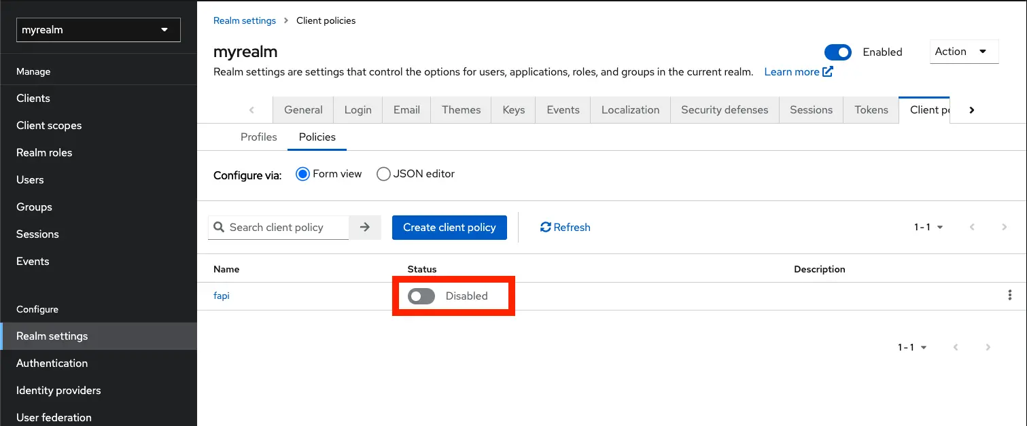Viewport: 1027px width, 426px height.
Task: Disable the realm with the Enabled toggle
Action: 838,52
